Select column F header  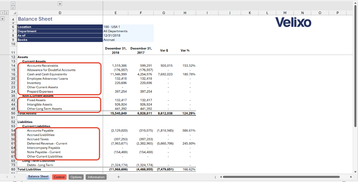tap(141, 13)
